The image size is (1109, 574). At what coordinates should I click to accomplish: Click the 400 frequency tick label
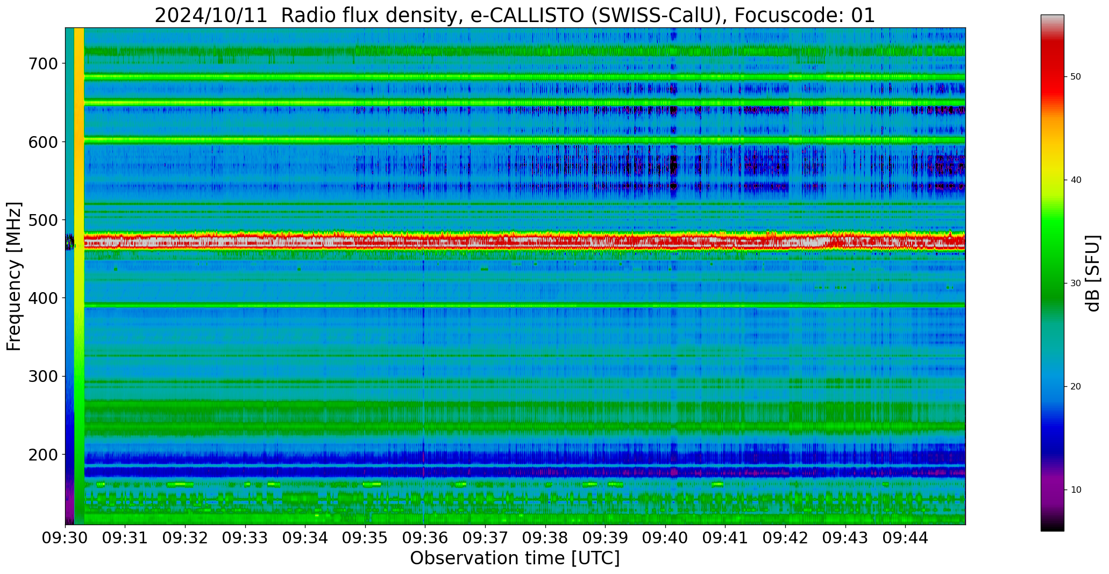point(42,298)
